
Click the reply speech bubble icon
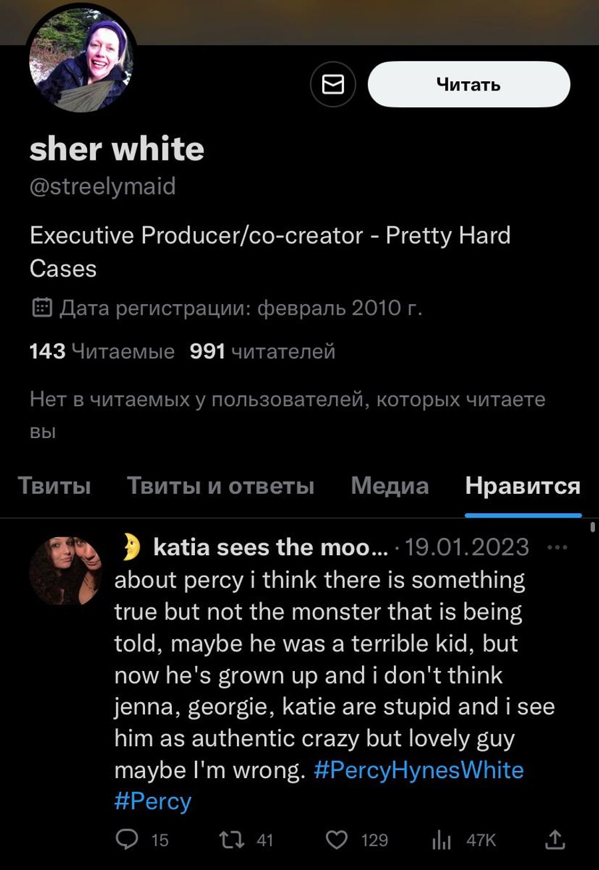tap(125, 840)
